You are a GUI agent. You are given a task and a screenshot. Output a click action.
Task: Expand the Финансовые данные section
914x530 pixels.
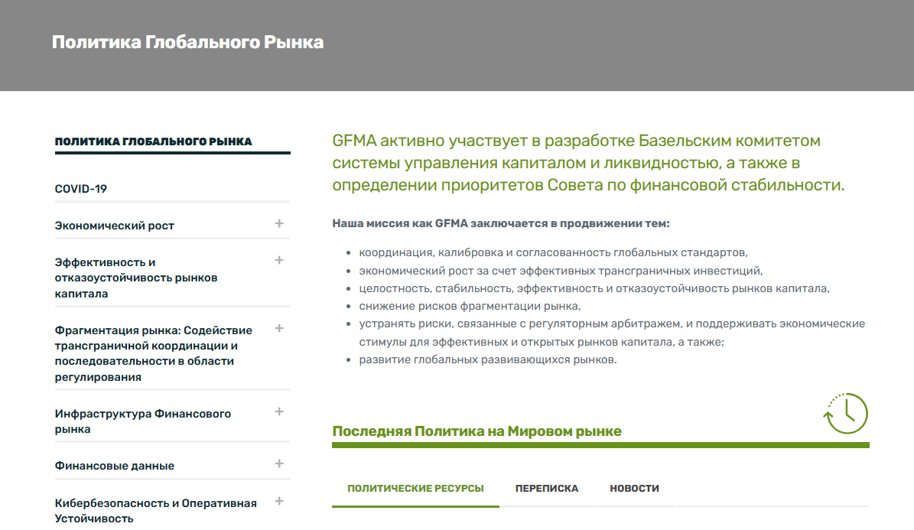tap(279, 463)
